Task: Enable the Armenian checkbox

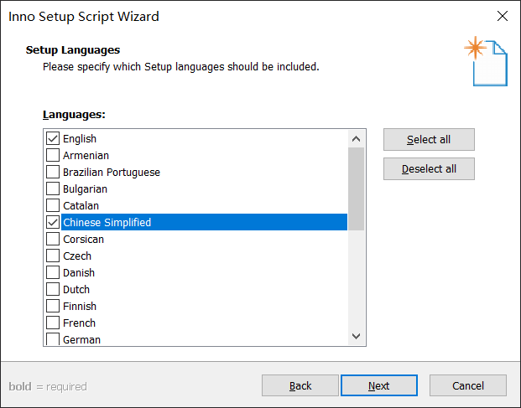Action: pos(53,155)
